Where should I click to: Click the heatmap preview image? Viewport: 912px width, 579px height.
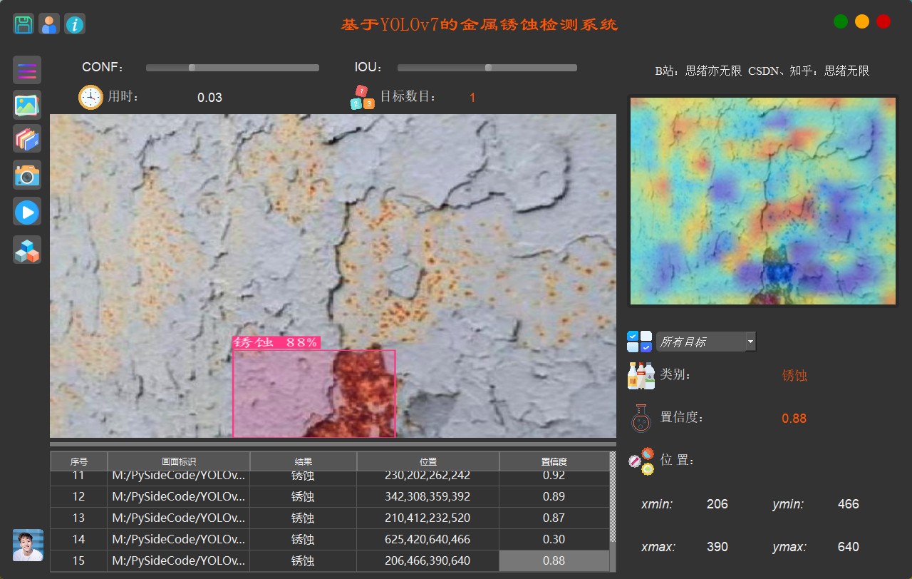click(762, 202)
